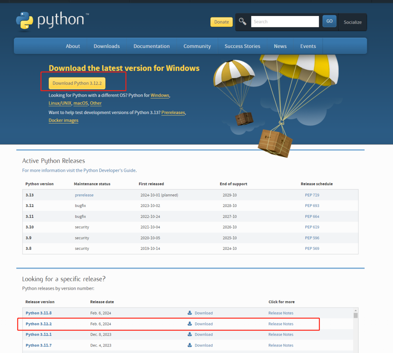Click the Donate button

click(x=221, y=22)
